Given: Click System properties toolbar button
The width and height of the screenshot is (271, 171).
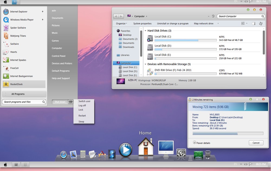Looking at the screenshot, I should click(142, 24).
